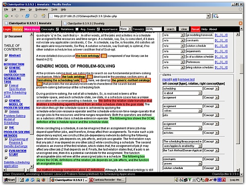Open the Start menu
The height and width of the screenshot is (185, 246).
[10, 180]
